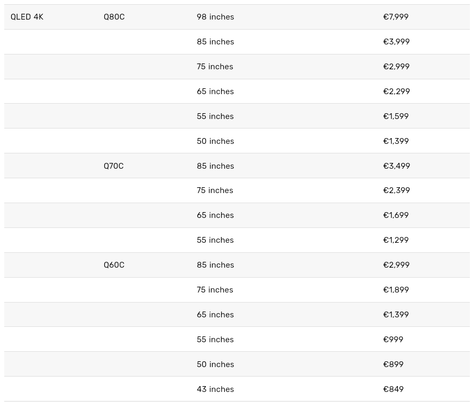Image resolution: width=473 pixels, height=402 pixels.
Task: Select the €899 price cell
Action: point(393,364)
